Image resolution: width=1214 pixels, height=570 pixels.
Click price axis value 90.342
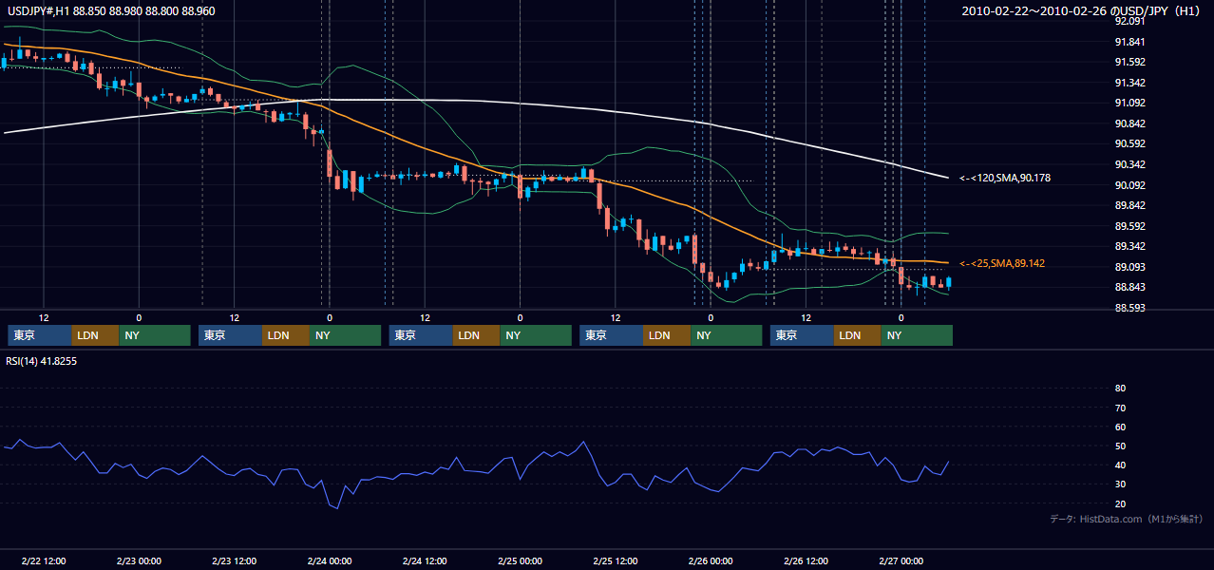(1129, 164)
